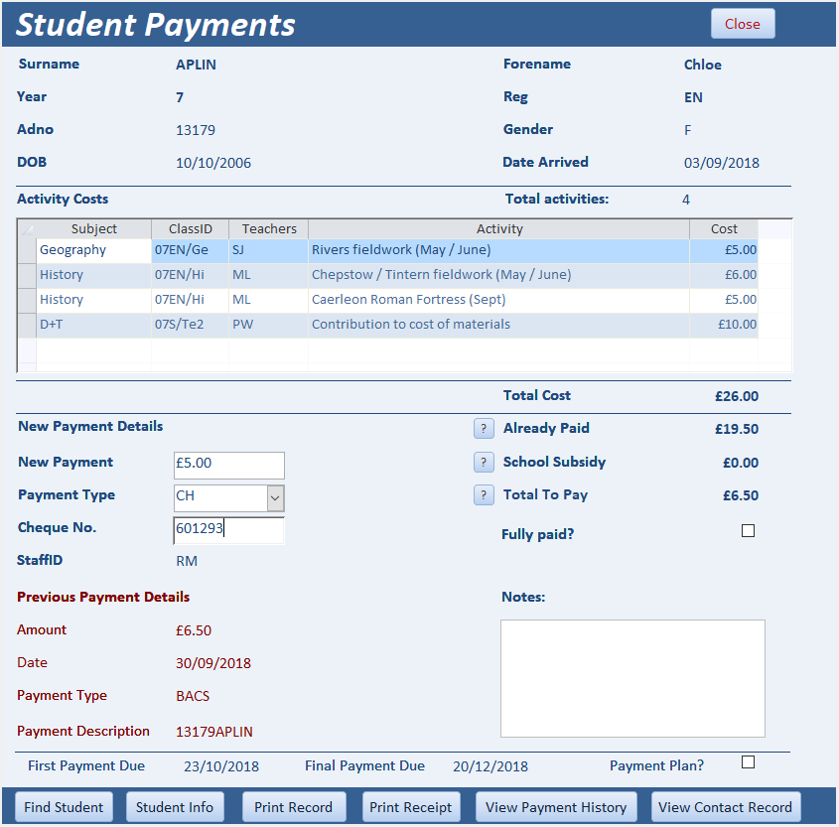Click inside the Notes text box
Viewport: 839px width, 827px height.
tap(632, 678)
